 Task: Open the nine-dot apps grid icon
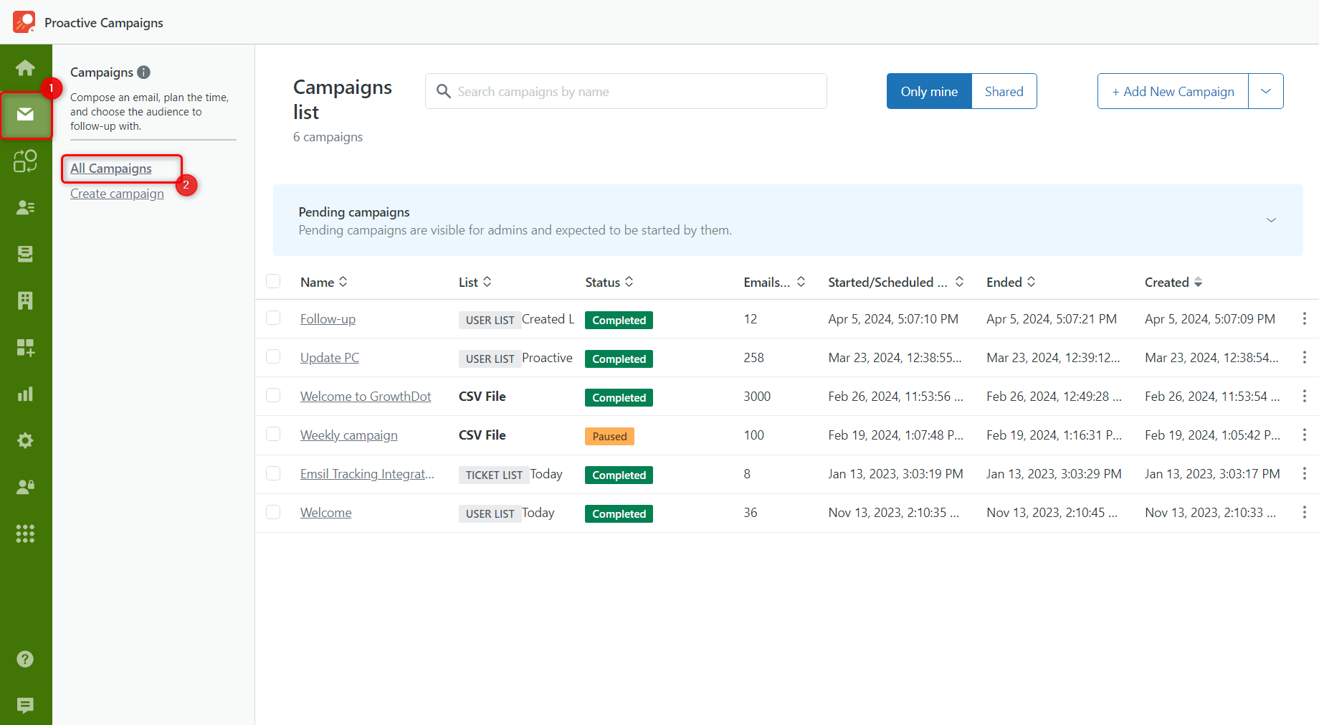[25, 534]
